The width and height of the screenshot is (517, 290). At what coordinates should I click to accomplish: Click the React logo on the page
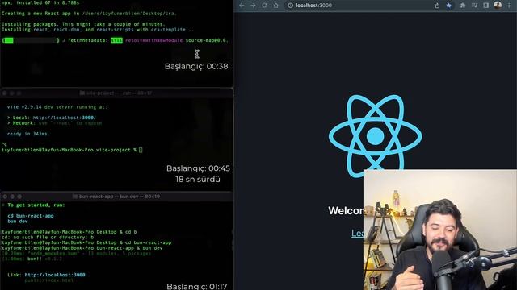(x=375, y=136)
